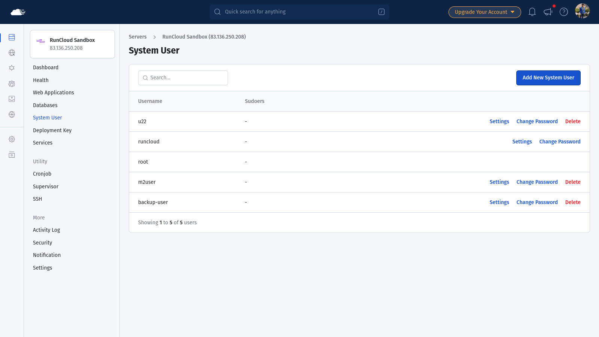Click Servers breadcrumb link
The width and height of the screenshot is (599, 337).
138,37
